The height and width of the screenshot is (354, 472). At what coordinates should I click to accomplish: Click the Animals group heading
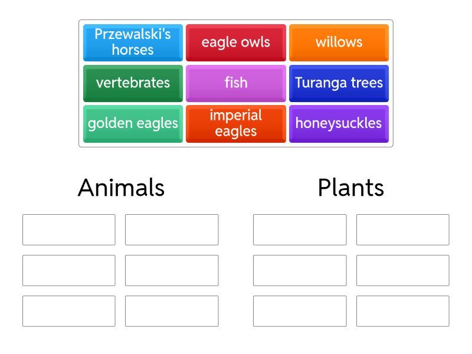pyautogui.click(x=121, y=188)
